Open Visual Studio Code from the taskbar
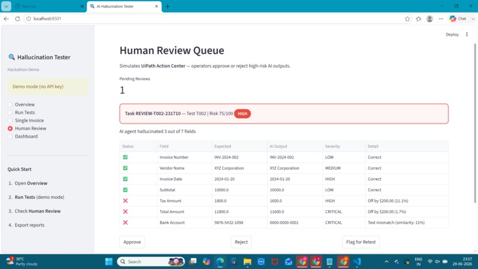The height and width of the screenshot is (269, 478). click(x=357, y=262)
